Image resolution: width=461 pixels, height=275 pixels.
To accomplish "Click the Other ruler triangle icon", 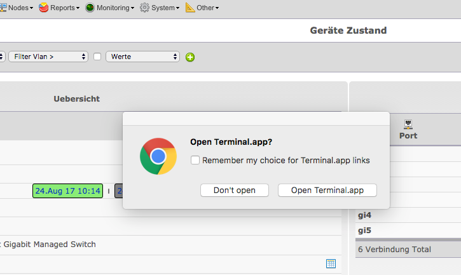I will click(190, 8).
